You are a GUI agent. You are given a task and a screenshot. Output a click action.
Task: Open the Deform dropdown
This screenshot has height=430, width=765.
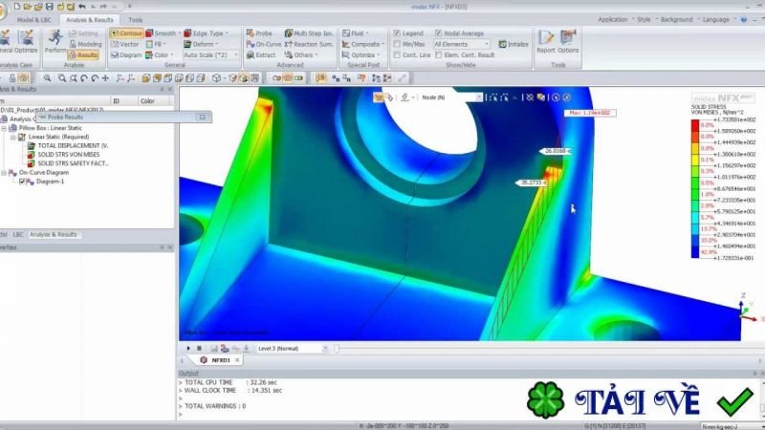tap(201, 44)
